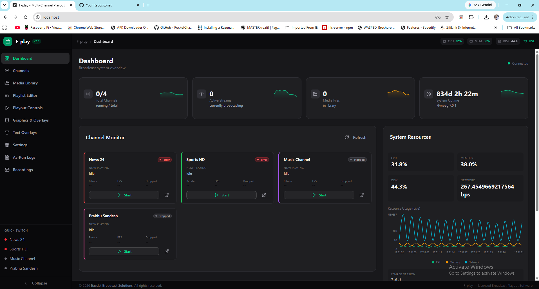Go to Media Library in the sidebar

(x=35, y=83)
